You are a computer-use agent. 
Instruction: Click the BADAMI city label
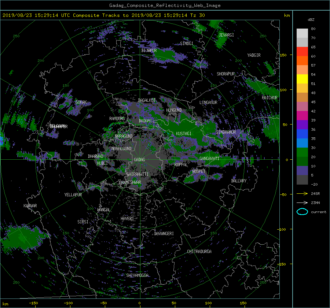(145, 121)
